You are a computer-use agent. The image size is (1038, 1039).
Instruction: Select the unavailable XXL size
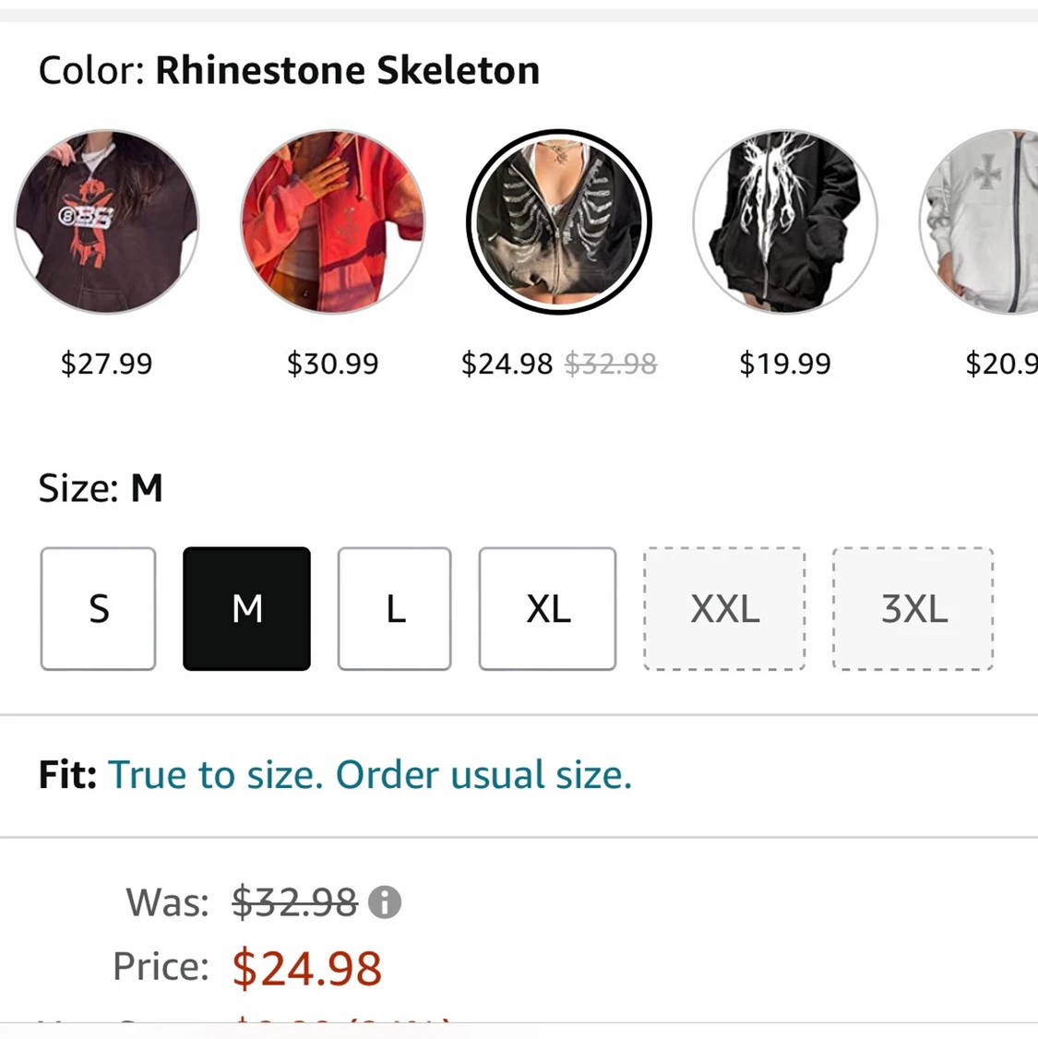[x=725, y=609]
